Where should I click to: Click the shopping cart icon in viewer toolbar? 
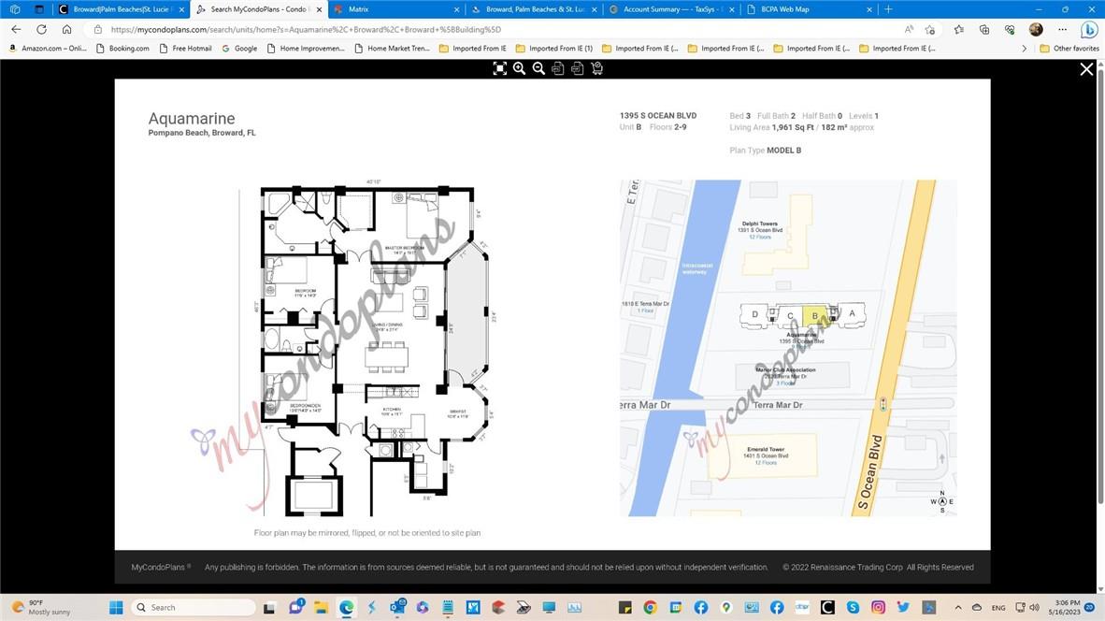[x=596, y=68]
